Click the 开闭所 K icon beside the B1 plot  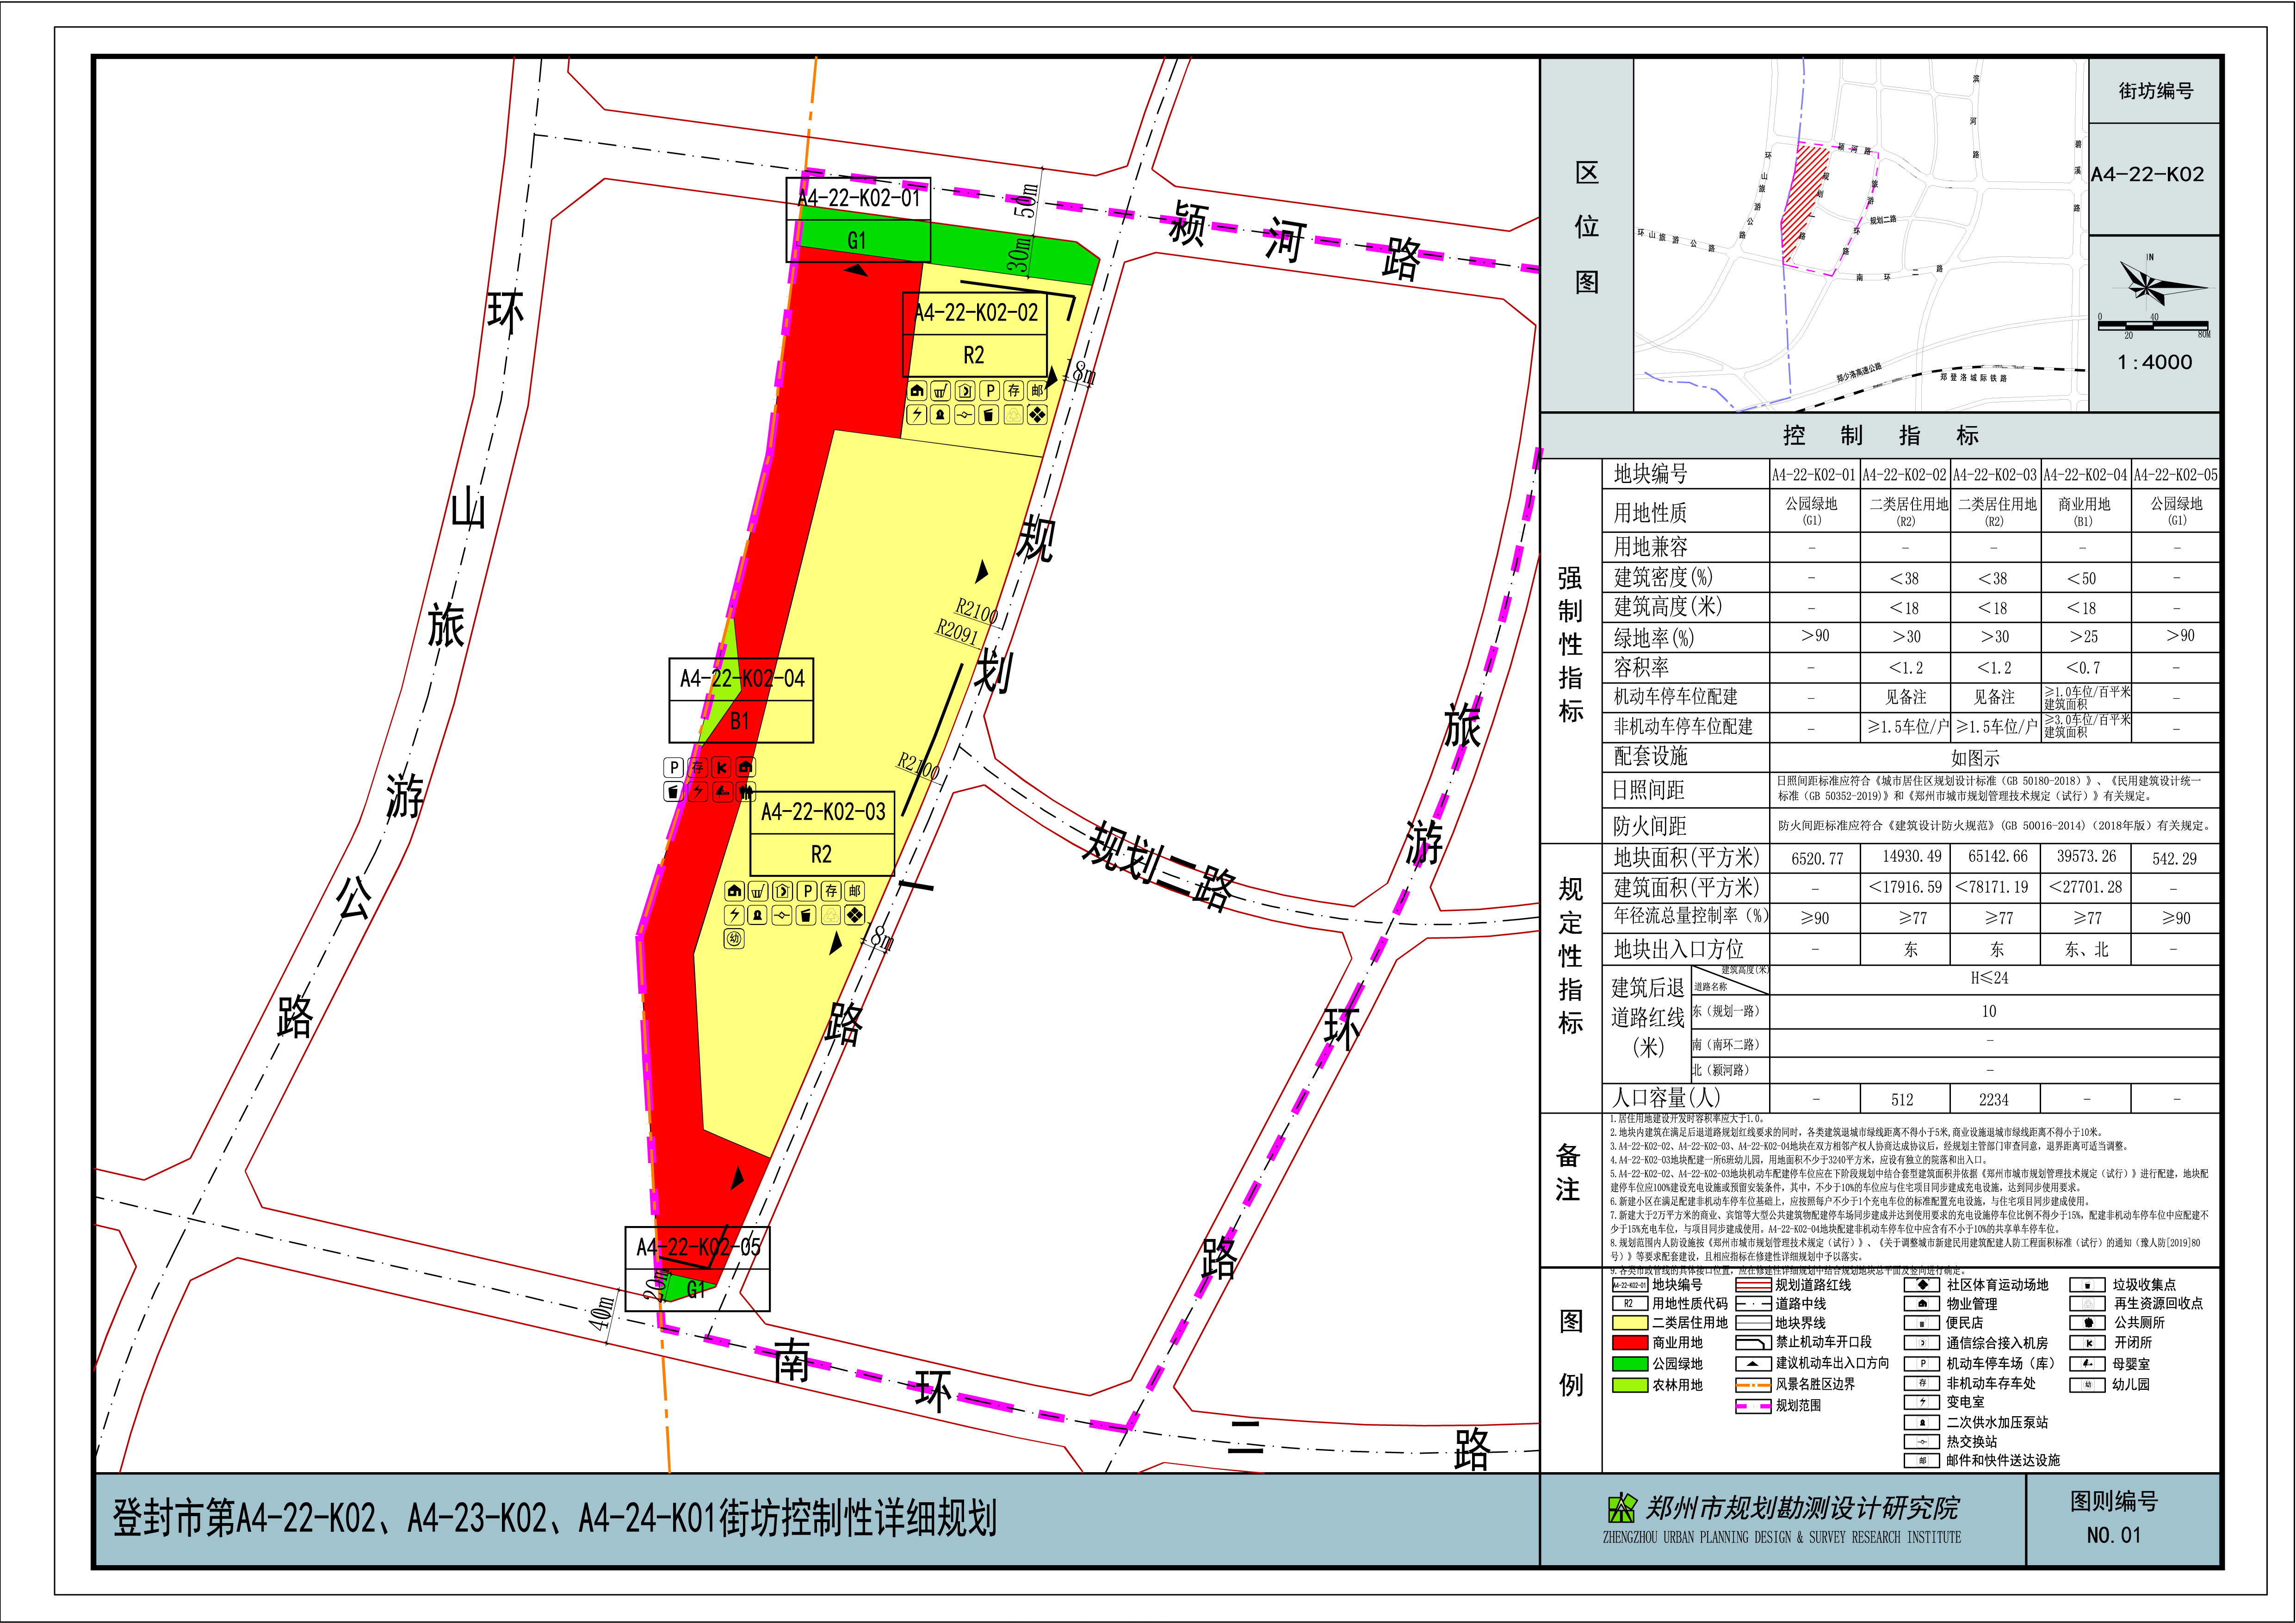click(x=721, y=767)
